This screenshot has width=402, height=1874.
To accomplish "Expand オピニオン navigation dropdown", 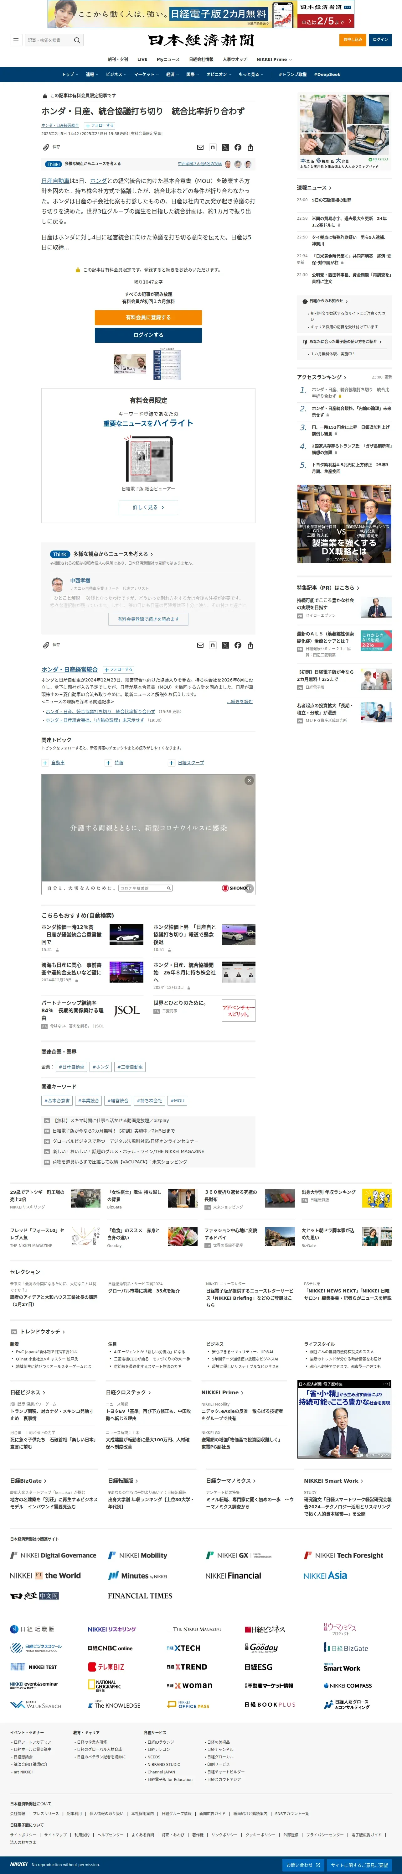I will tap(219, 74).
